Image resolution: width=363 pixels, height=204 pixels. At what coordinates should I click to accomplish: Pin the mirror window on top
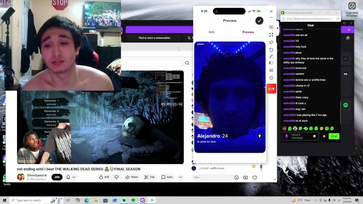[x=271, y=42]
